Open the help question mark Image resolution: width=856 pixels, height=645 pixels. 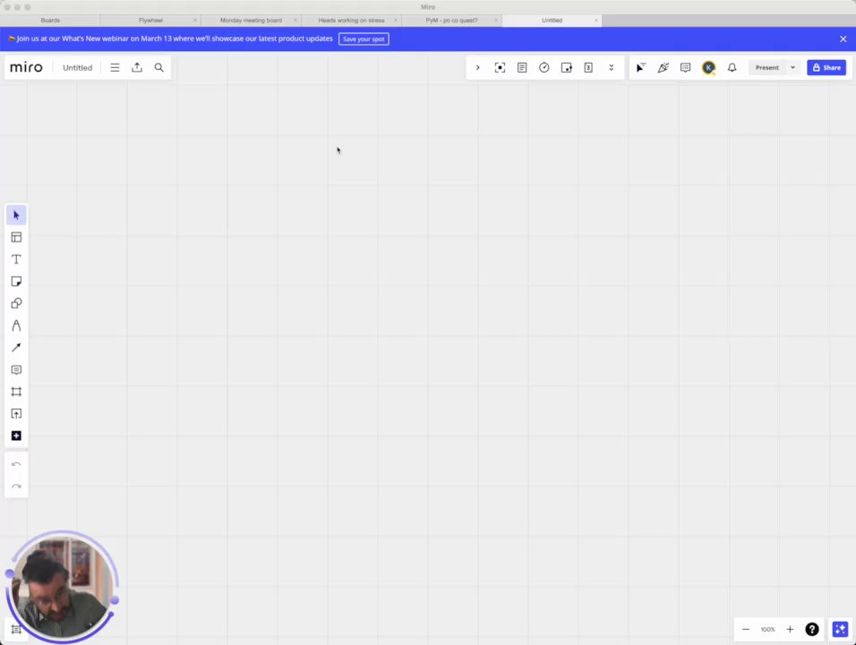[x=812, y=629]
